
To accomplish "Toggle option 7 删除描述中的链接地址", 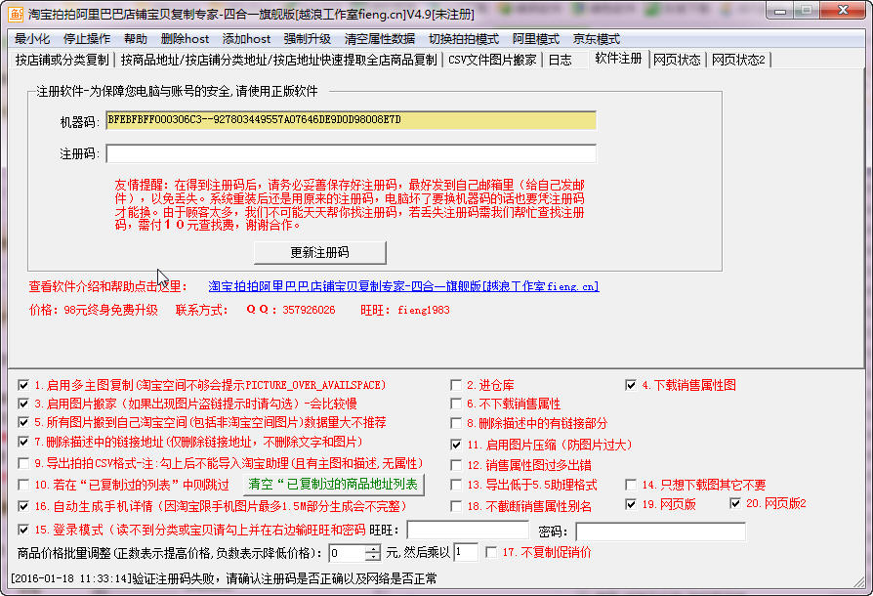I will click(23, 442).
